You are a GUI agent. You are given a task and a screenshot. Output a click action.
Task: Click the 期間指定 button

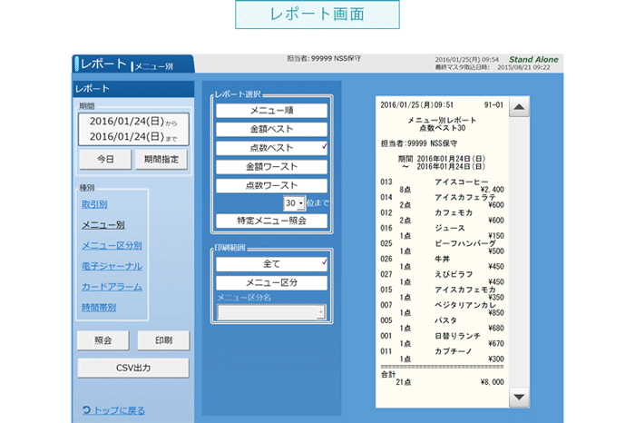click(161, 159)
